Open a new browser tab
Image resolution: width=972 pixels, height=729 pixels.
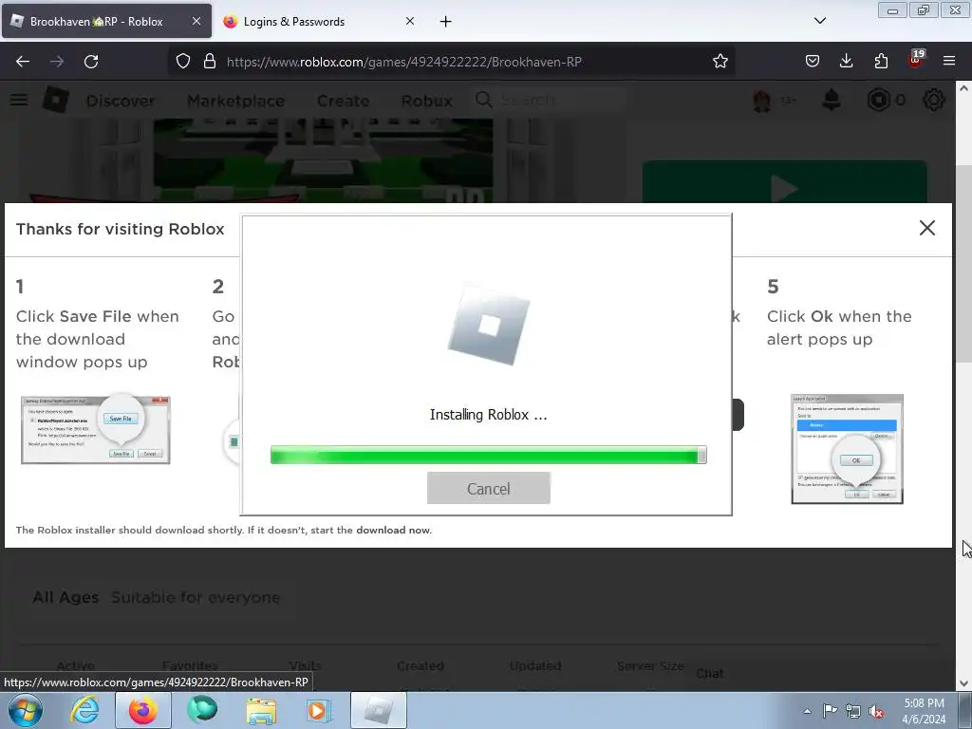[445, 22]
